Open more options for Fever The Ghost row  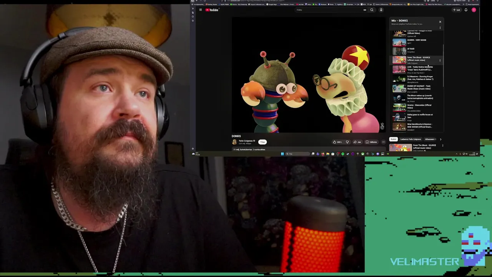pyautogui.click(x=440, y=60)
